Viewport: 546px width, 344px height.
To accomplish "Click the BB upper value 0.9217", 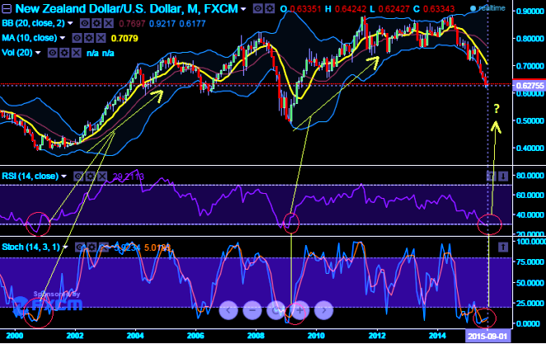I will pyautogui.click(x=162, y=24).
